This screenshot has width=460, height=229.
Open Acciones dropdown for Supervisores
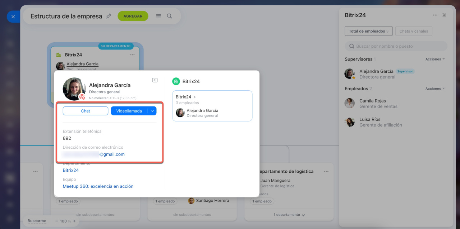coord(435,59)
